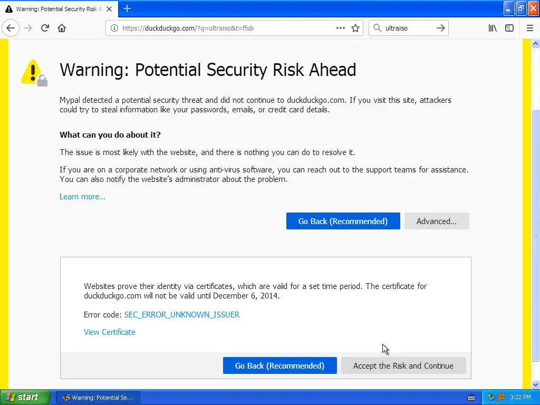Screen dimensions: 540x405
Task: Show site information for duckduckgo.com
Action: tap(114, 28)
